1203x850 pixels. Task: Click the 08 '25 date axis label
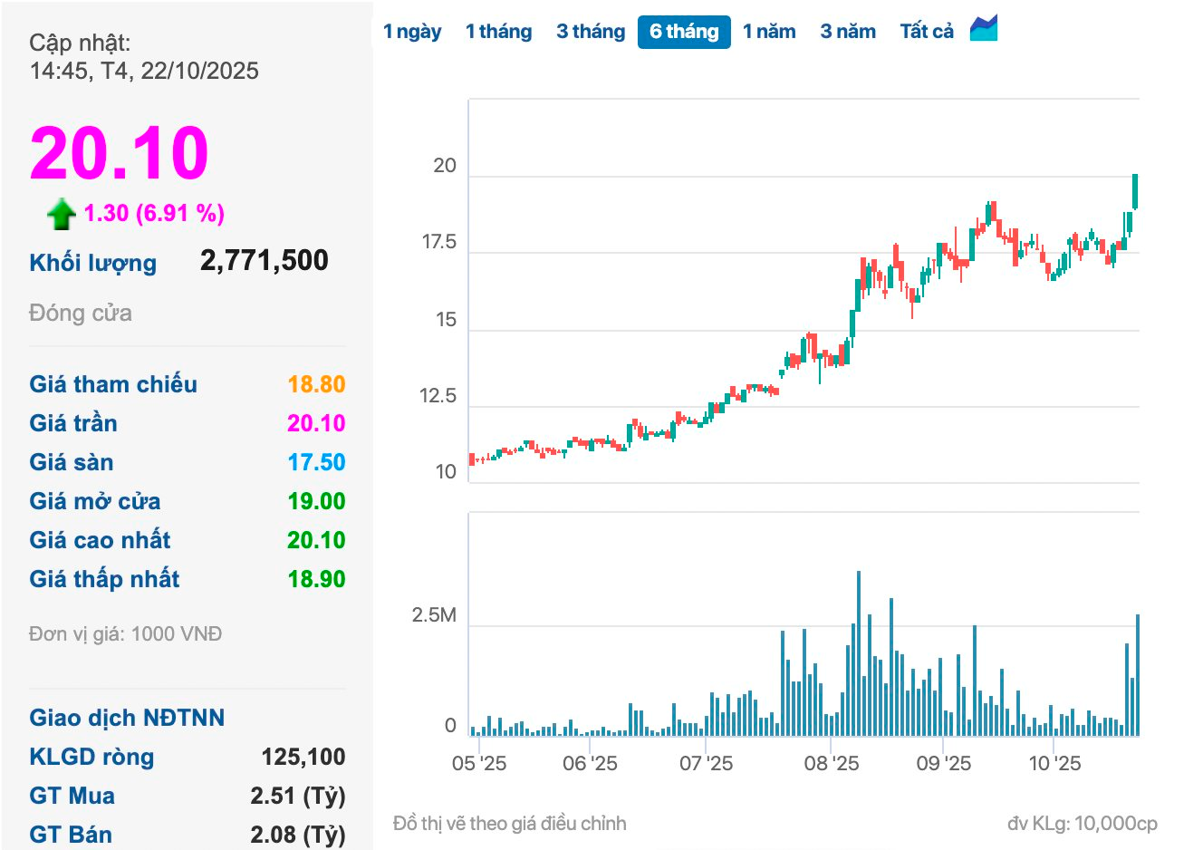pyautogui.click(x=831, y=764)
